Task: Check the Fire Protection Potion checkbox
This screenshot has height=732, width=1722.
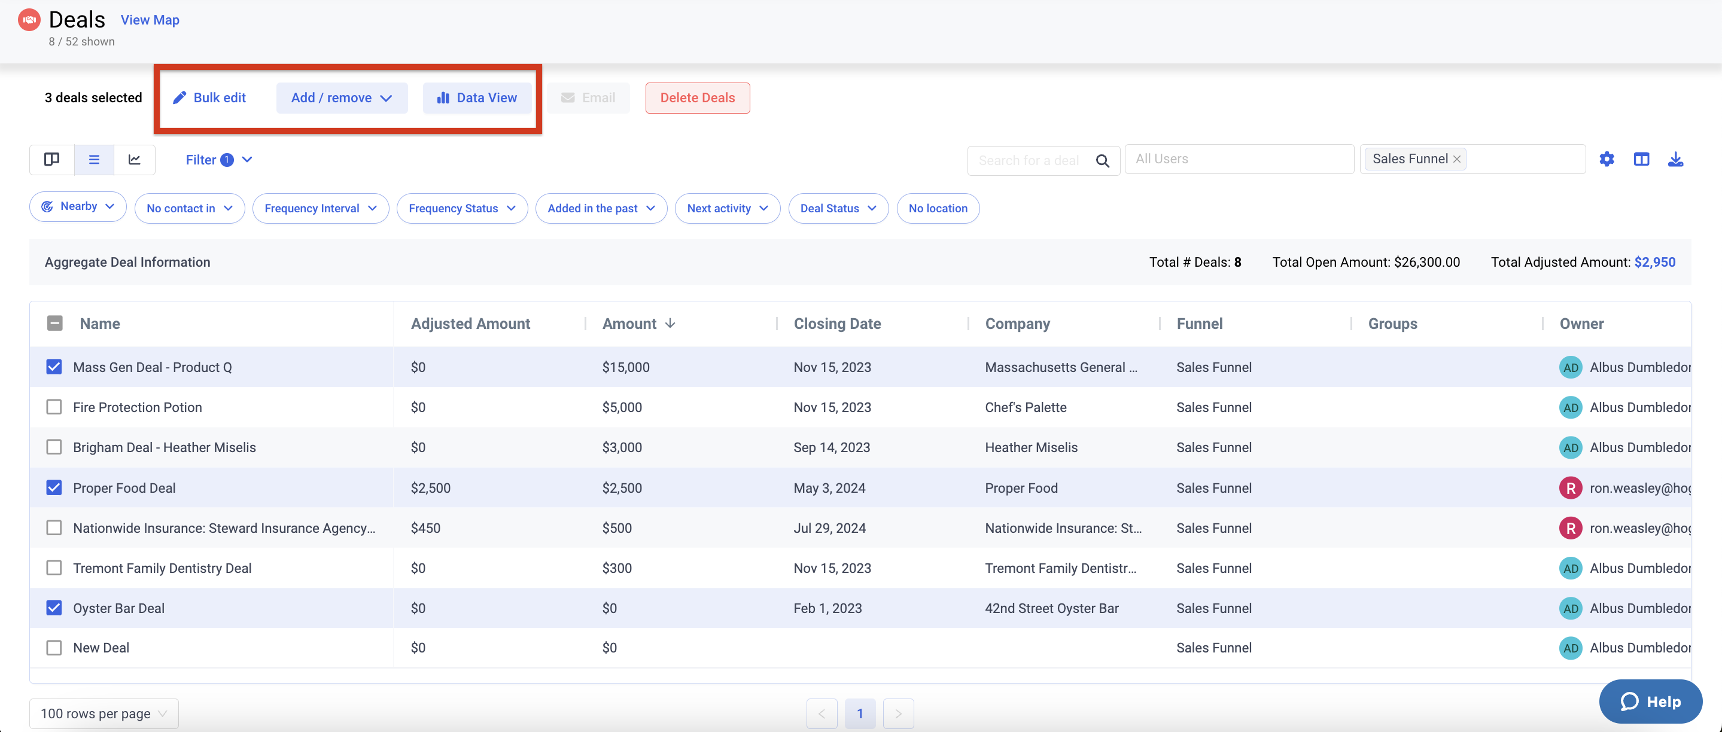Action: (54, 407)
